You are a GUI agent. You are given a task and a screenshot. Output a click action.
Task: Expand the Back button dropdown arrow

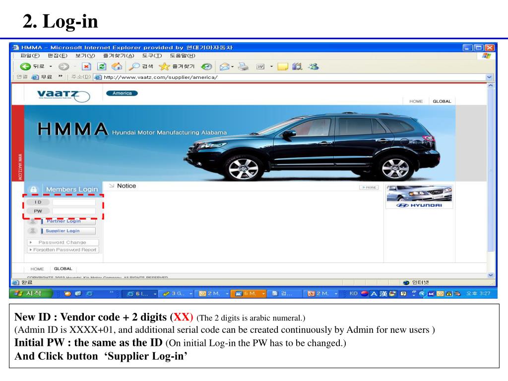[x=50, y=66]
